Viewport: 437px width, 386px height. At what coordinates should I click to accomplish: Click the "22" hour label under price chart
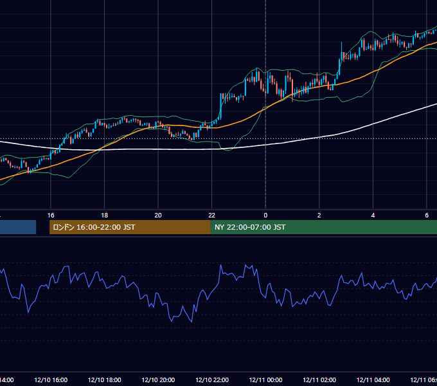point(212,216)
